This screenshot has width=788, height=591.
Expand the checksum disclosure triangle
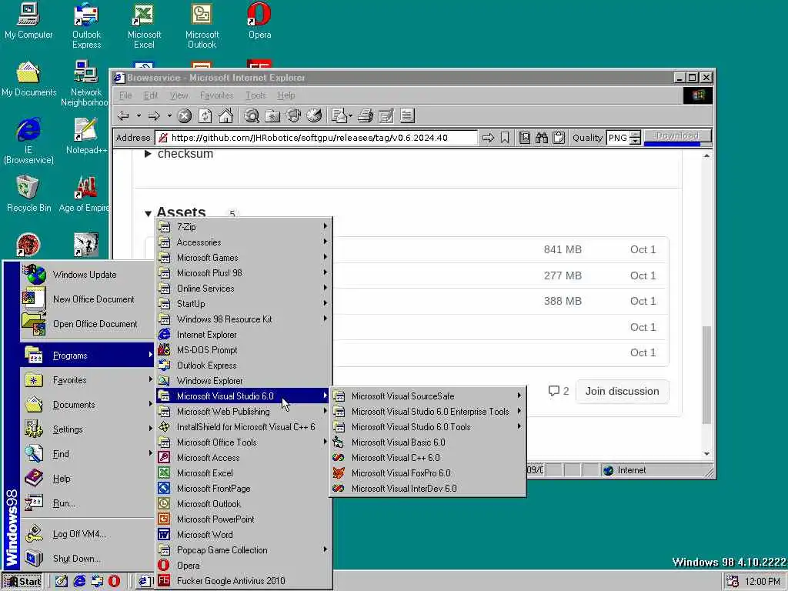click(148, 154)
